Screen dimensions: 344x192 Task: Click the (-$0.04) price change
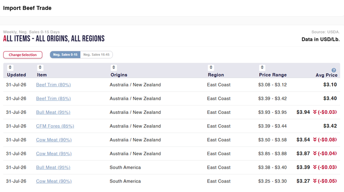tap(327, 153)
